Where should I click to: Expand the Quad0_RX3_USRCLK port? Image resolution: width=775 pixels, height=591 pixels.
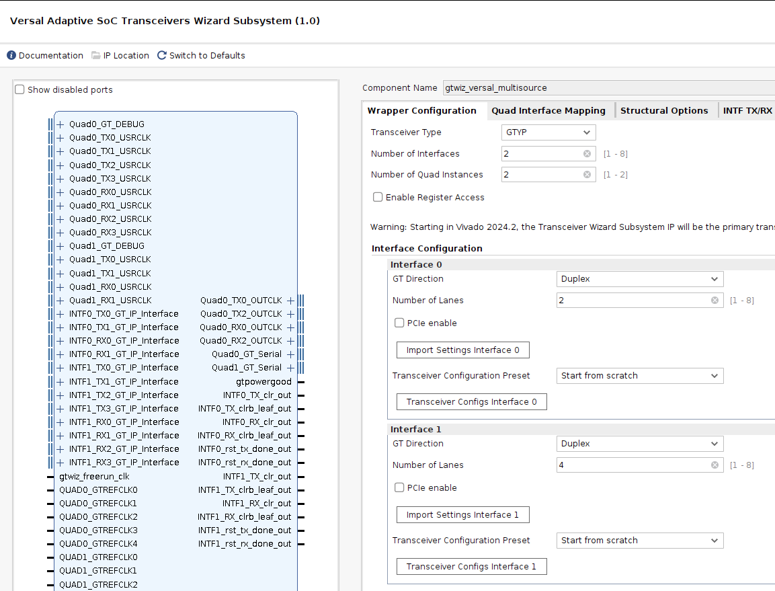point(60,233)
